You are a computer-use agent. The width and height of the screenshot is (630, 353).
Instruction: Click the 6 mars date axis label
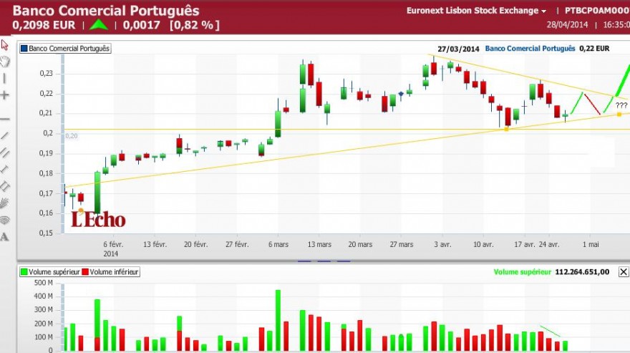click(278, 244)
